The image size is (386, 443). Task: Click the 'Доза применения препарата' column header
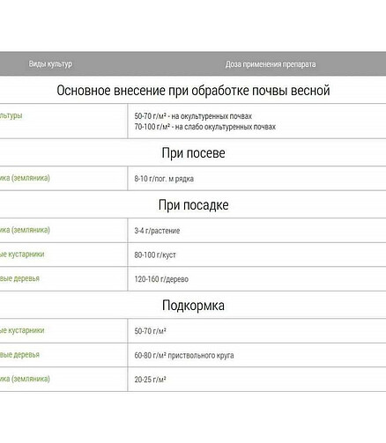271,64
